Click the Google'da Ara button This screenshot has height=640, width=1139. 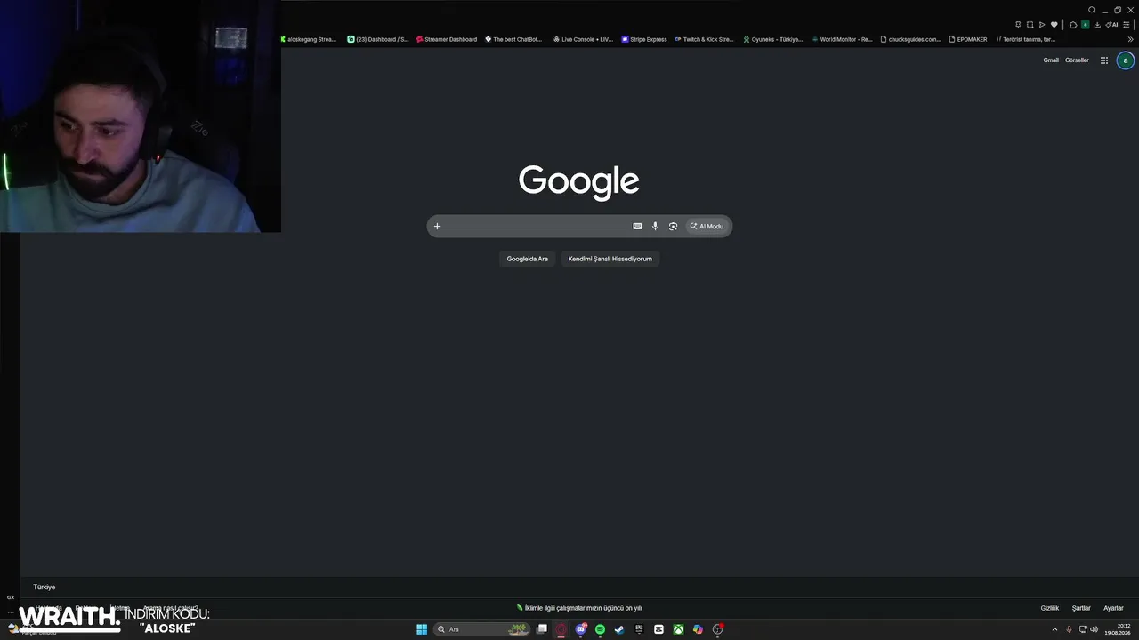pos(528,259)
